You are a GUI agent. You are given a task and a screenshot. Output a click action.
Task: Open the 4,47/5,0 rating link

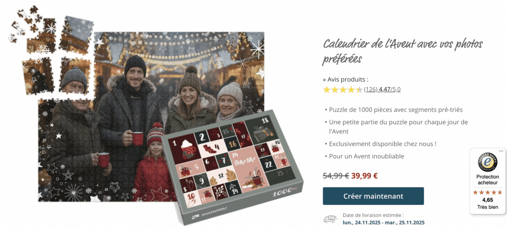(x=390, y=90)
